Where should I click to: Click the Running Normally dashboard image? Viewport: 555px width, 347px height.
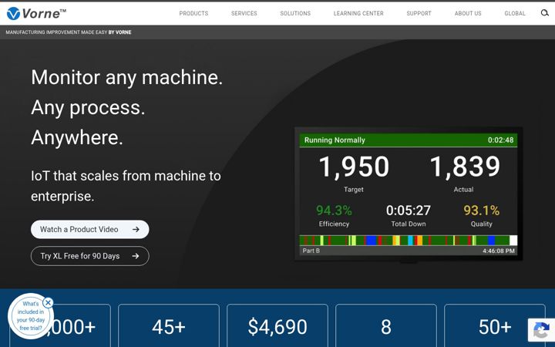(x=409, y=194)
